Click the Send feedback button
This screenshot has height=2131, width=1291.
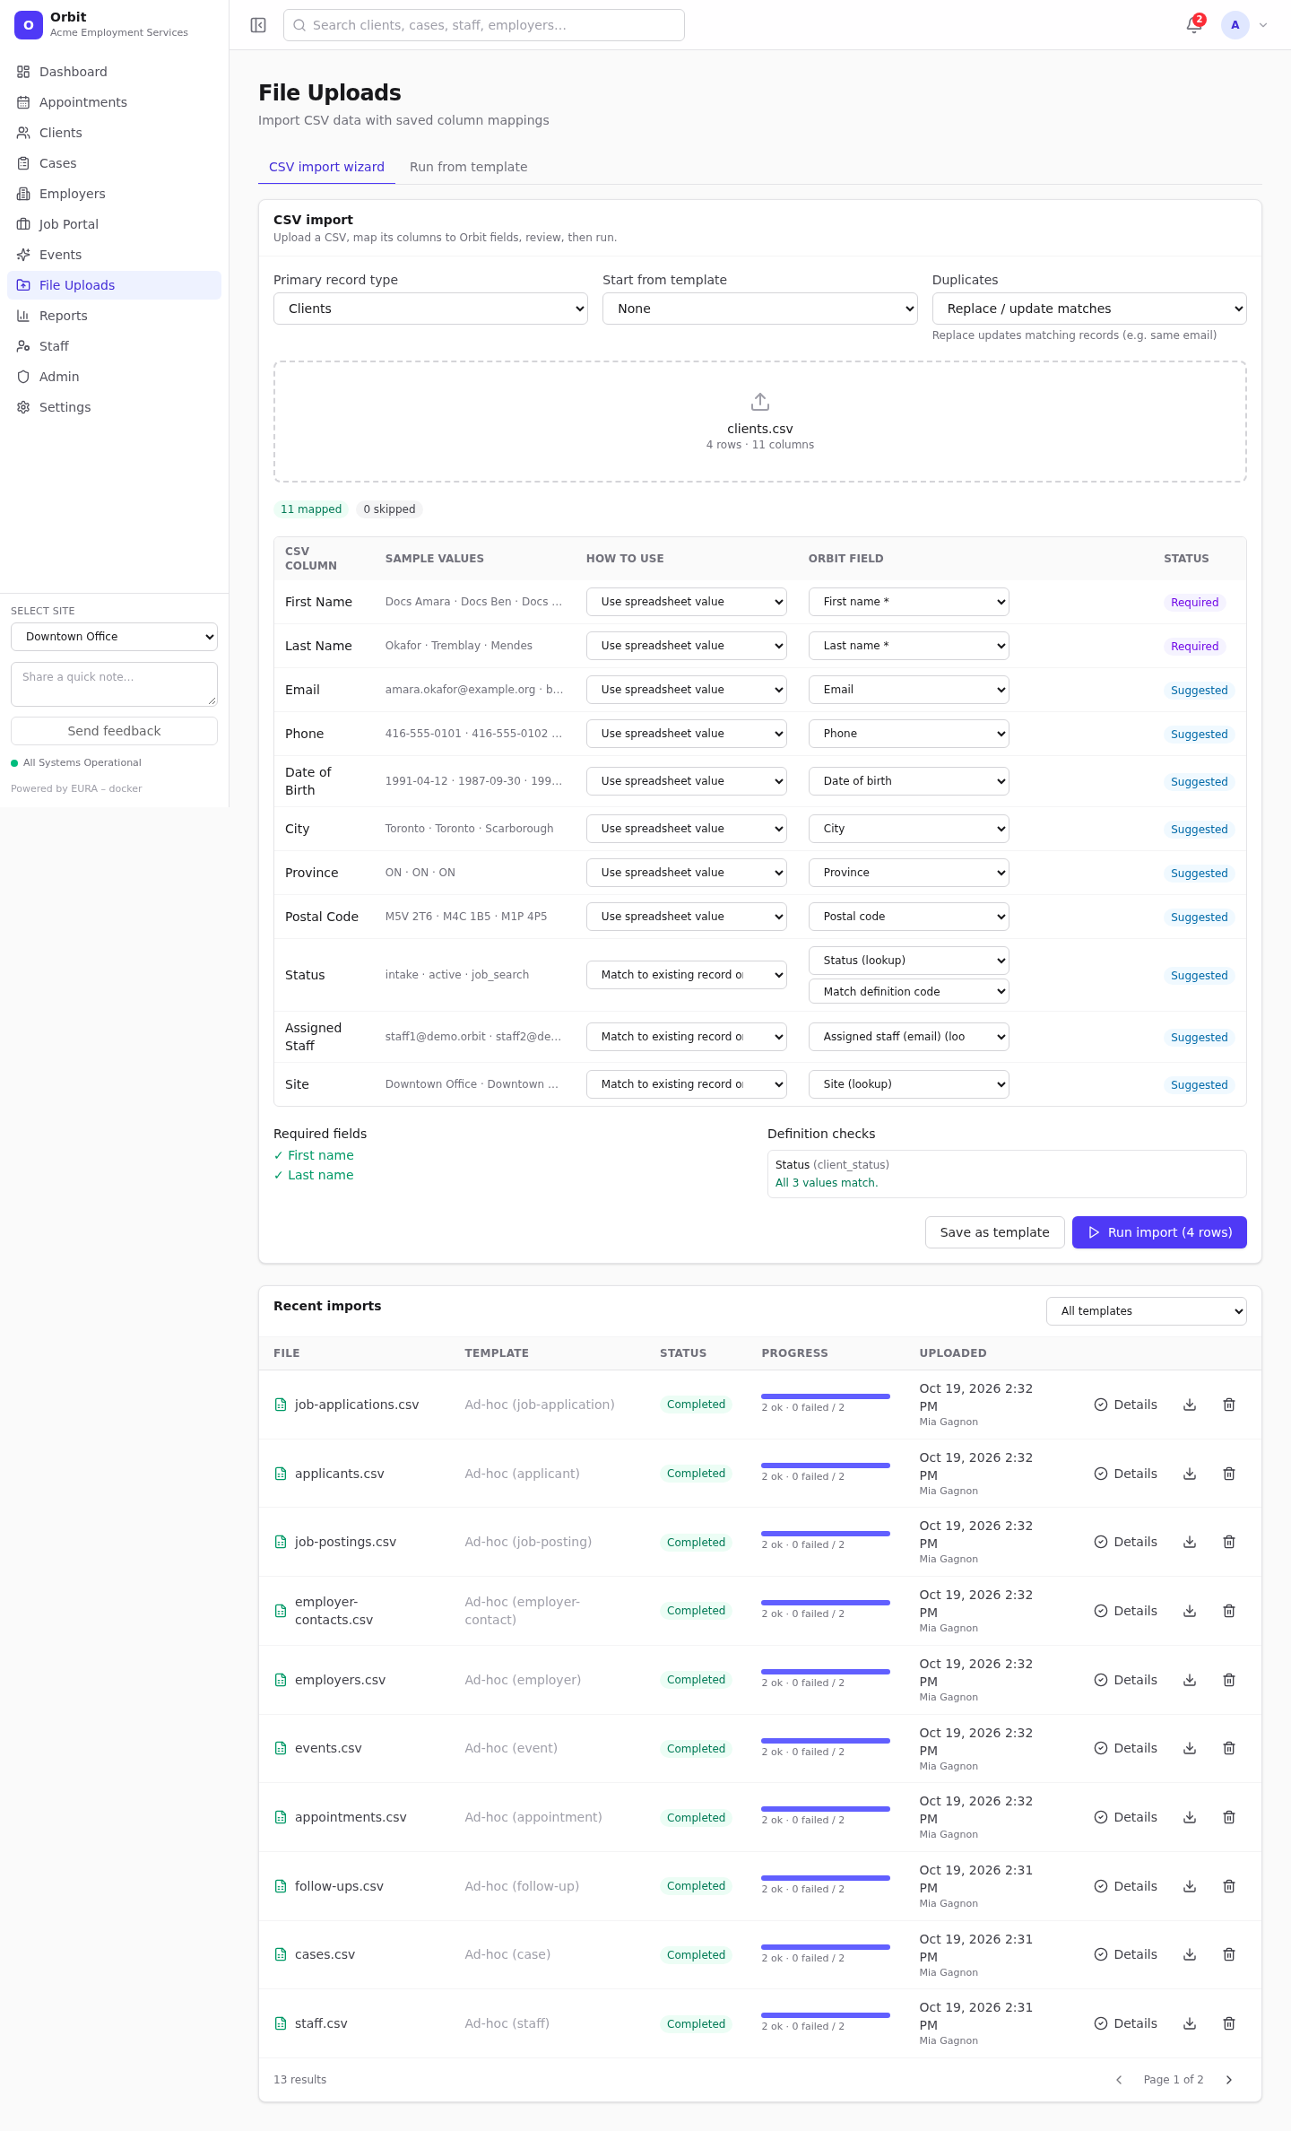pyautogui.click(x=114, y=731)
